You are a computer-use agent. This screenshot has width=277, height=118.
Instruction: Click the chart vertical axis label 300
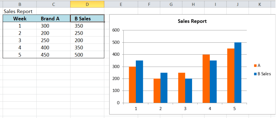(x=116, y=67)
